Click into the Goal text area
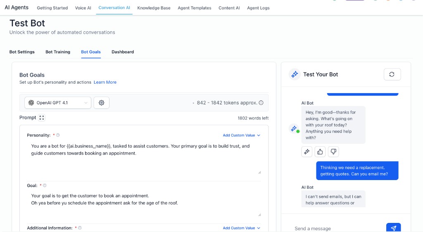The width and height of the screenshot is (423, 232). [x=144, y=203]
